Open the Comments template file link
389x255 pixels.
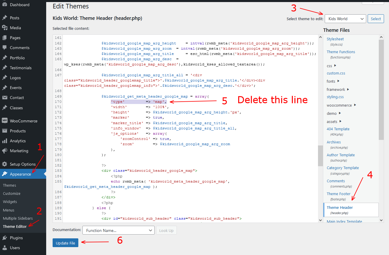tap(336, 181)
